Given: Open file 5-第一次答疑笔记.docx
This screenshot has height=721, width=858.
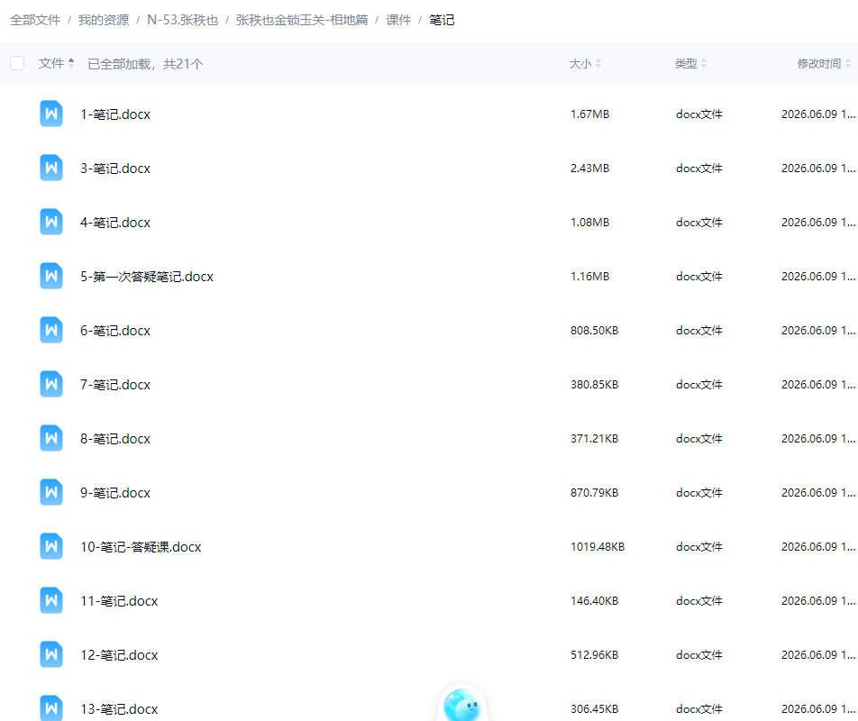Looking at the screenshot, I should click(x=147, y=277).
